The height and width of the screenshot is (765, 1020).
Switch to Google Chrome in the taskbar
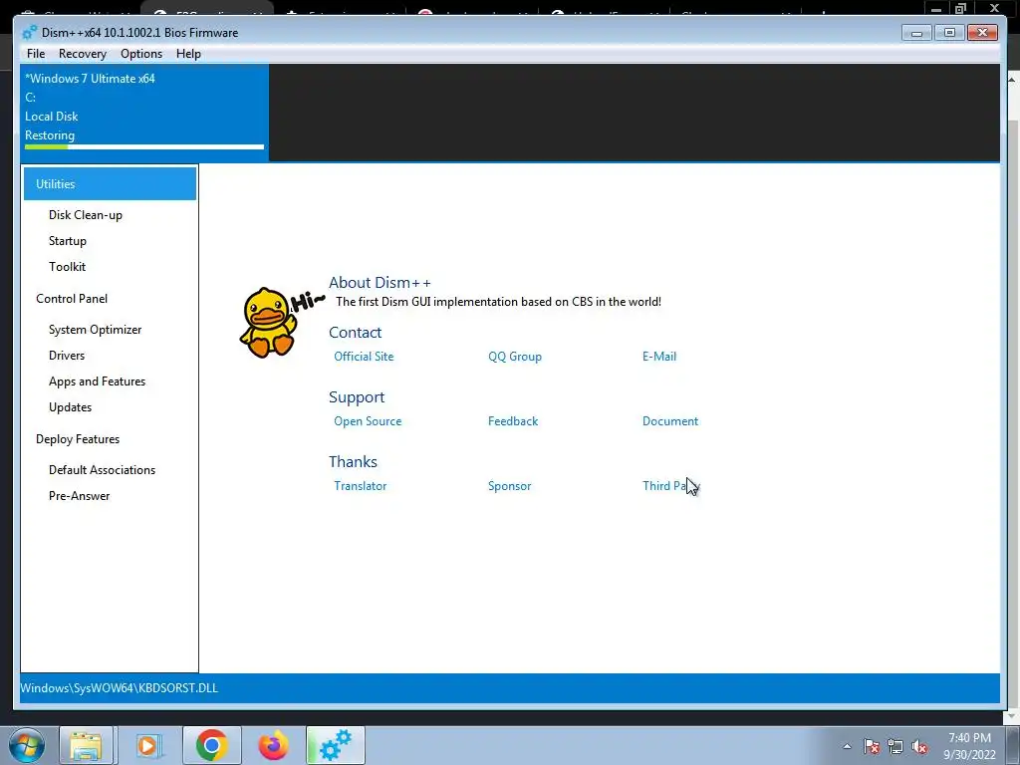coord(211,745)
